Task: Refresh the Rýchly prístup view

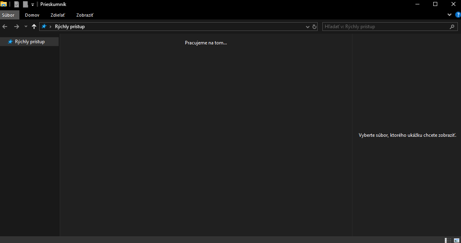Action: (314, 27)
